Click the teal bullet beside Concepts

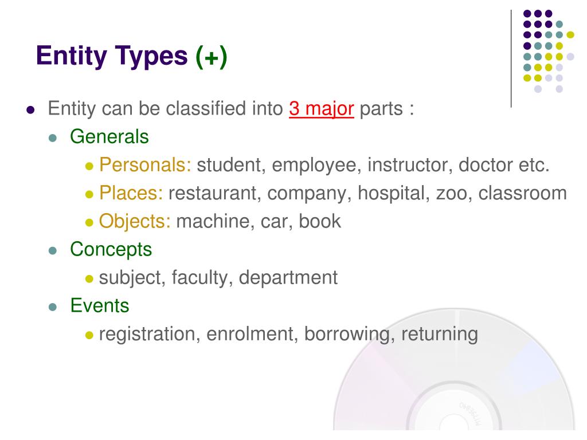tap(53, 251)
